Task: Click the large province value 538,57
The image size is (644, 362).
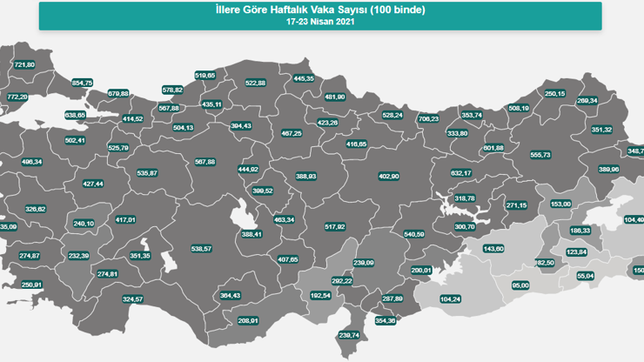Action: pos(201,249)
